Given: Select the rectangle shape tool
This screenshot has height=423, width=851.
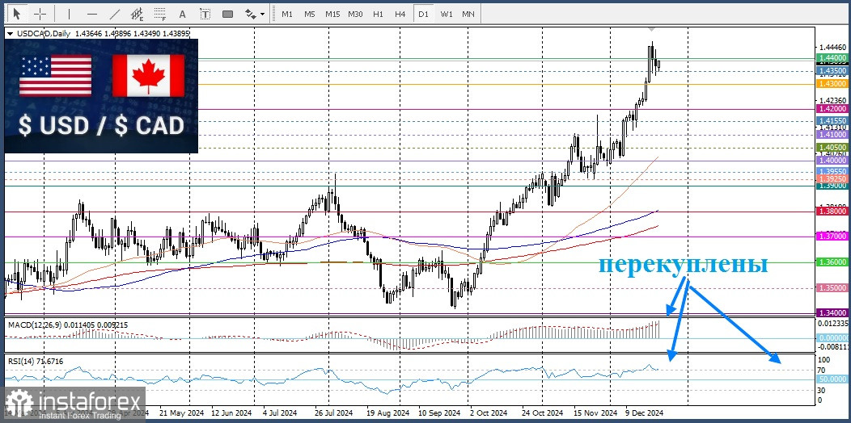Looking at the screenshot, I should click(227, 14).
